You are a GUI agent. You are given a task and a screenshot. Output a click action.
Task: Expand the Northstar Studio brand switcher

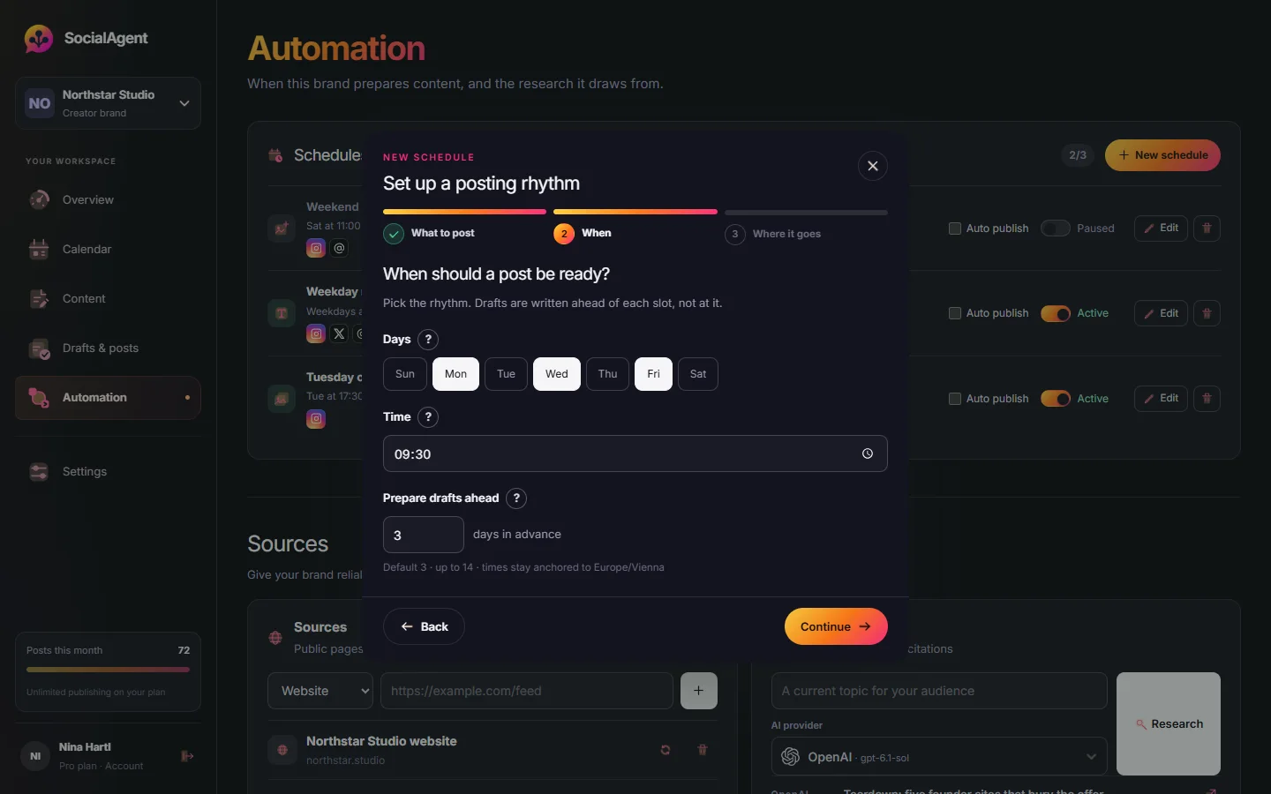108,103
